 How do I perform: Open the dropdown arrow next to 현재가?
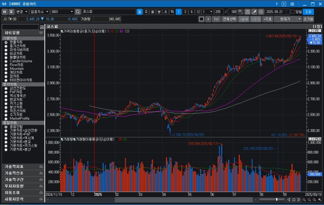[299, 19]
